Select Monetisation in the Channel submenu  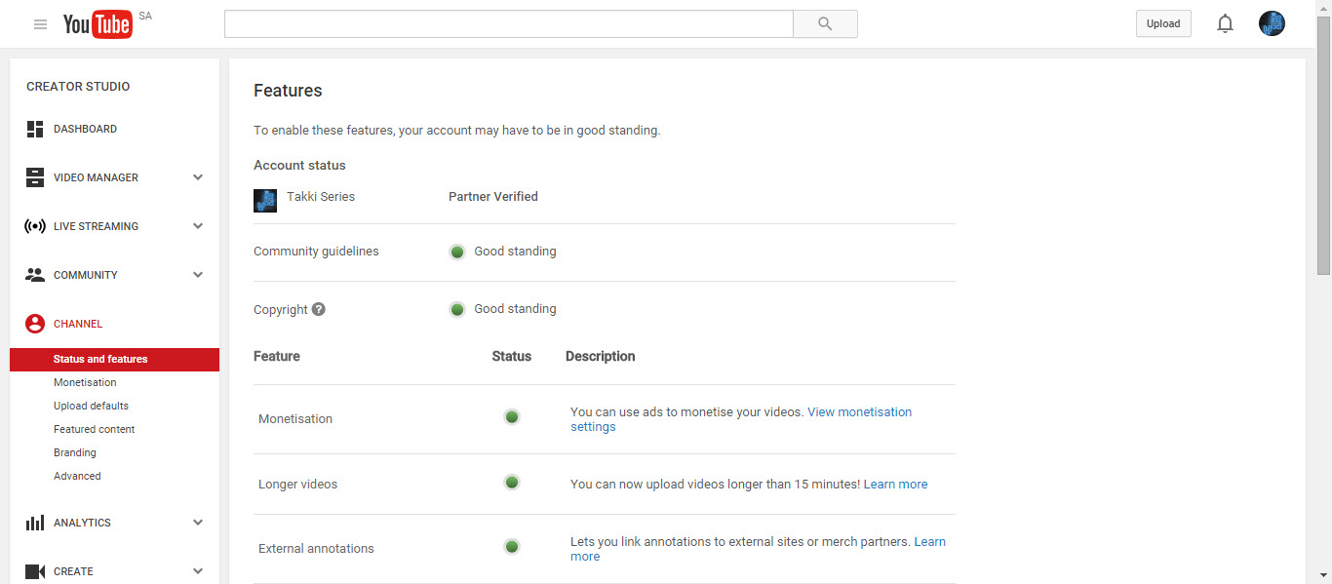pyautogui.click(x=85, y=382)
